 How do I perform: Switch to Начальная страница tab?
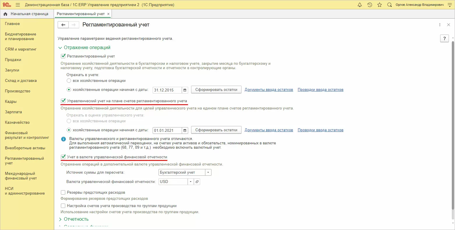point(27,14)
